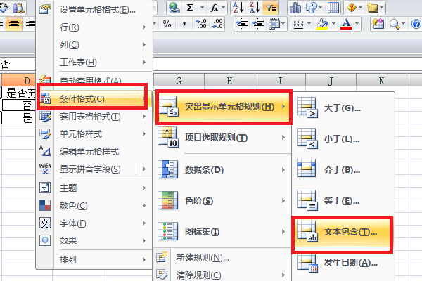Select column header G
Image resolution: width=422 pixels, height=281 pixels.
tap(179, 81)
